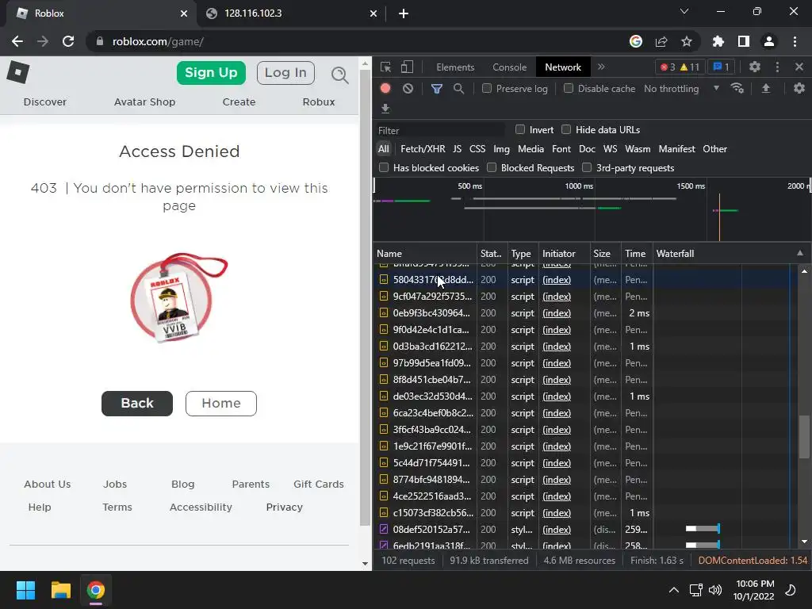Open the Roblox site search magnifier
The image size is (812, 609).
pyautogui.click(x=339, y=75)
